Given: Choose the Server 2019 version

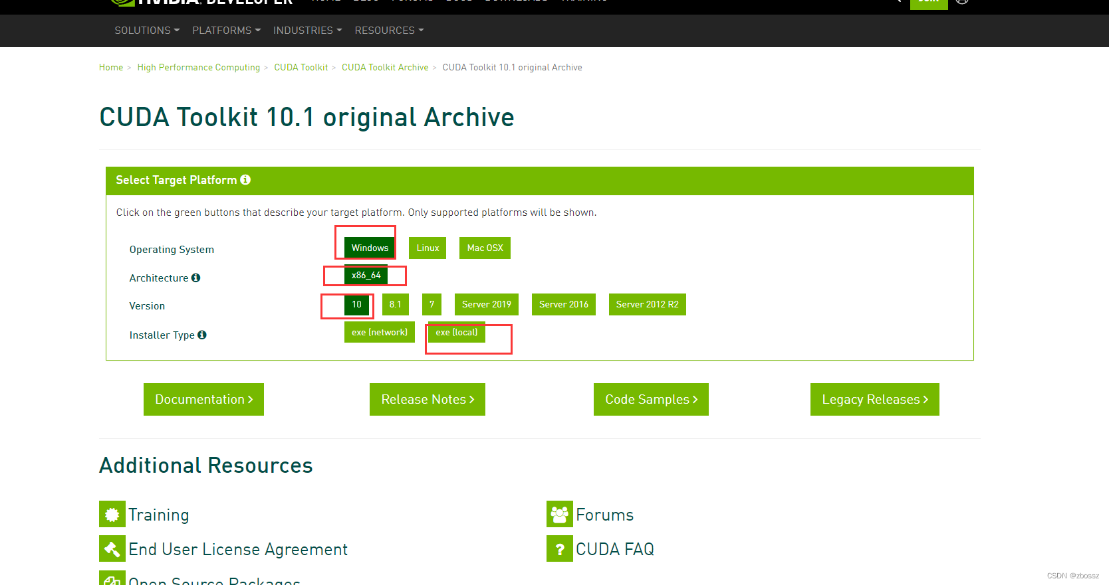Looking at the screenshot, I should [486, 304].
